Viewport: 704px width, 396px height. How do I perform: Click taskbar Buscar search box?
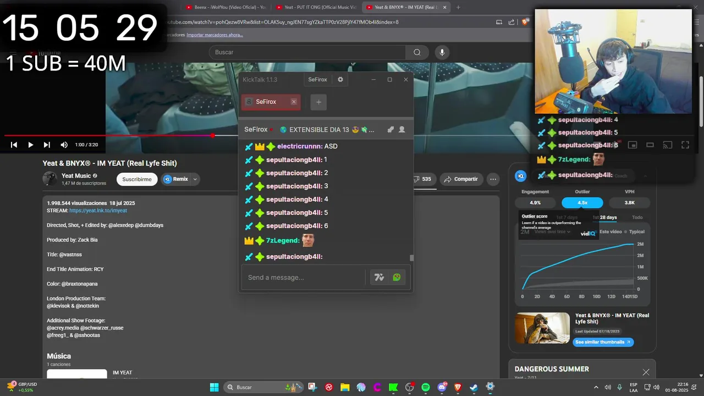click(x=264, y=387)
